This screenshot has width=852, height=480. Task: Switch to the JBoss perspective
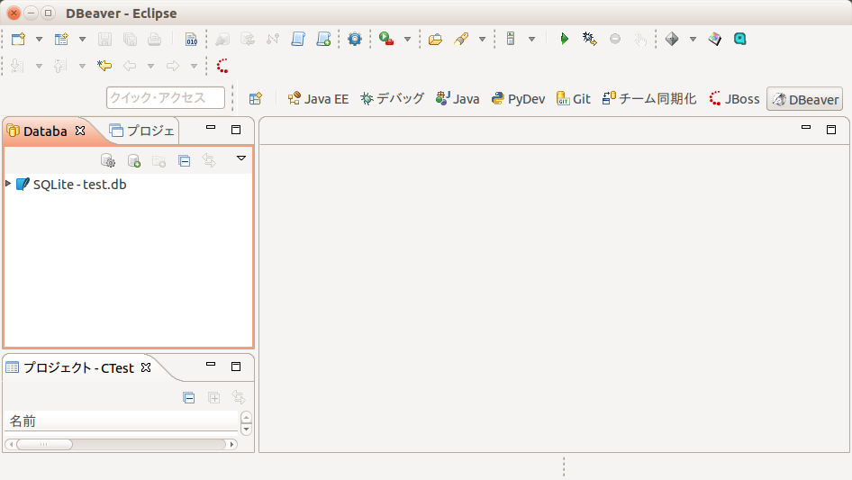click(734, 99)
